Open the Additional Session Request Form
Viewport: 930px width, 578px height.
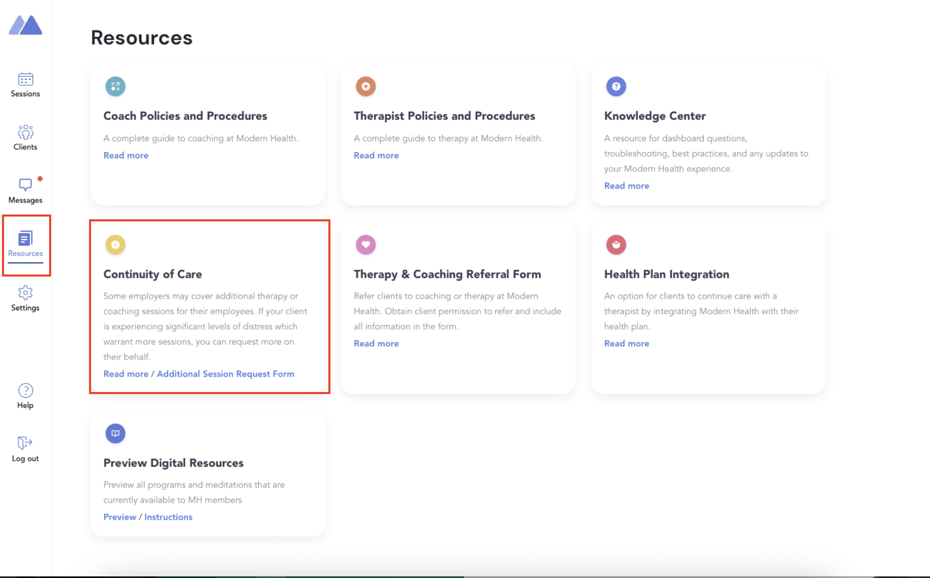point(226,374)
